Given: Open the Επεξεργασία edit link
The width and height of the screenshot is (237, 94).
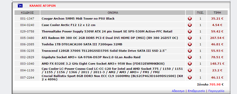Looking at the screenshot, I should pyautogui.click(x=196, y=91).
